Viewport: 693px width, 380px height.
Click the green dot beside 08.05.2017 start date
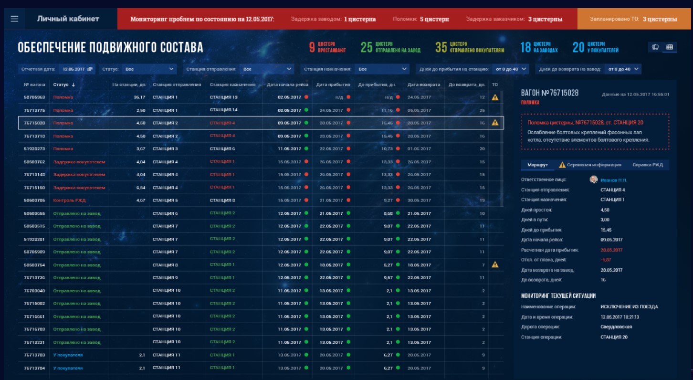pos(306,110)
